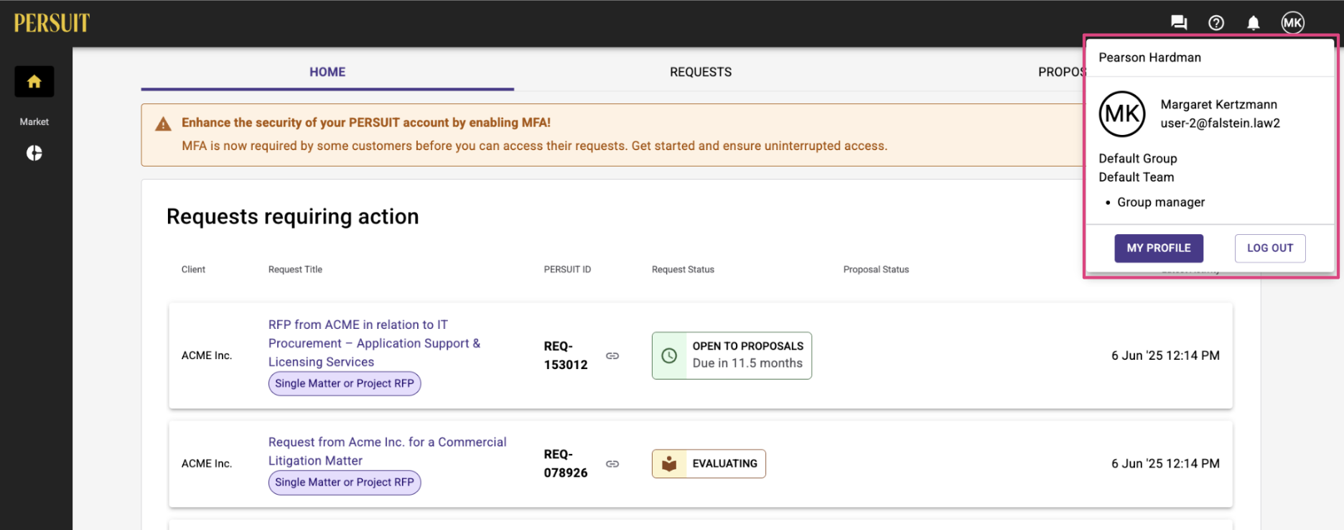Screen dimensions: 1344x530
Task: Sort by the Proposal Status column header
Action: pos(876,269)
